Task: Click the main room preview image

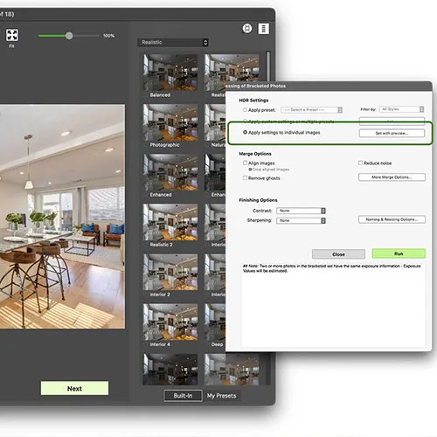Action: coord(62,217)
